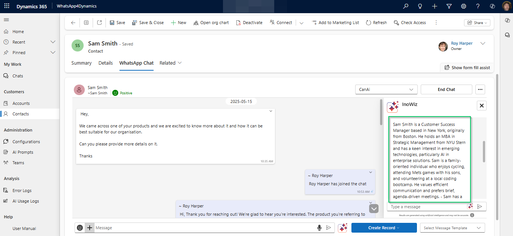Open the lightbulb assistant icon
Image resolution: width=513 pixels, height=236 pixels.
pyautogui.click(x=420, y=6)
